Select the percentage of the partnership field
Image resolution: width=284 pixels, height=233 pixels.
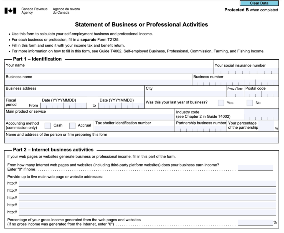pos(266,126)
